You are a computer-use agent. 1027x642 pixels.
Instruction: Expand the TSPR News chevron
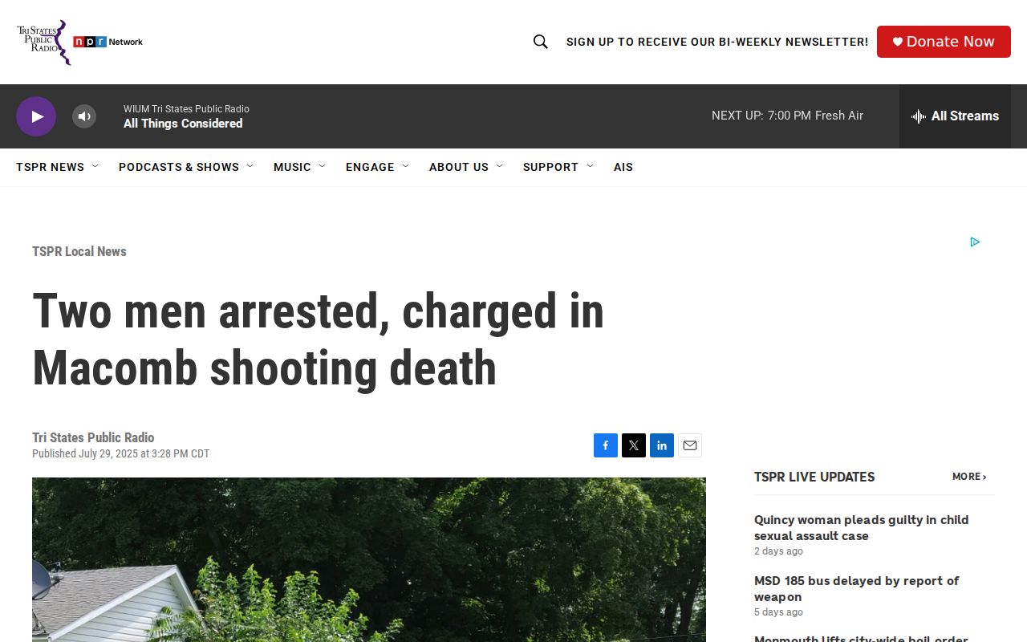[x=95, y=166]
